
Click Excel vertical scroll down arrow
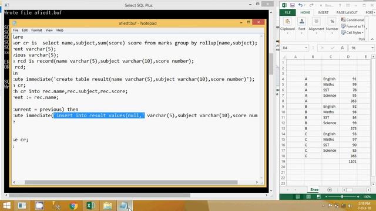tap(374, 184)
